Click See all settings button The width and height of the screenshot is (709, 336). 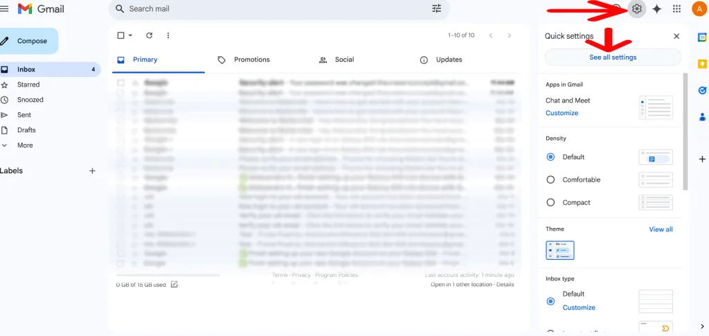click(613, 58)
